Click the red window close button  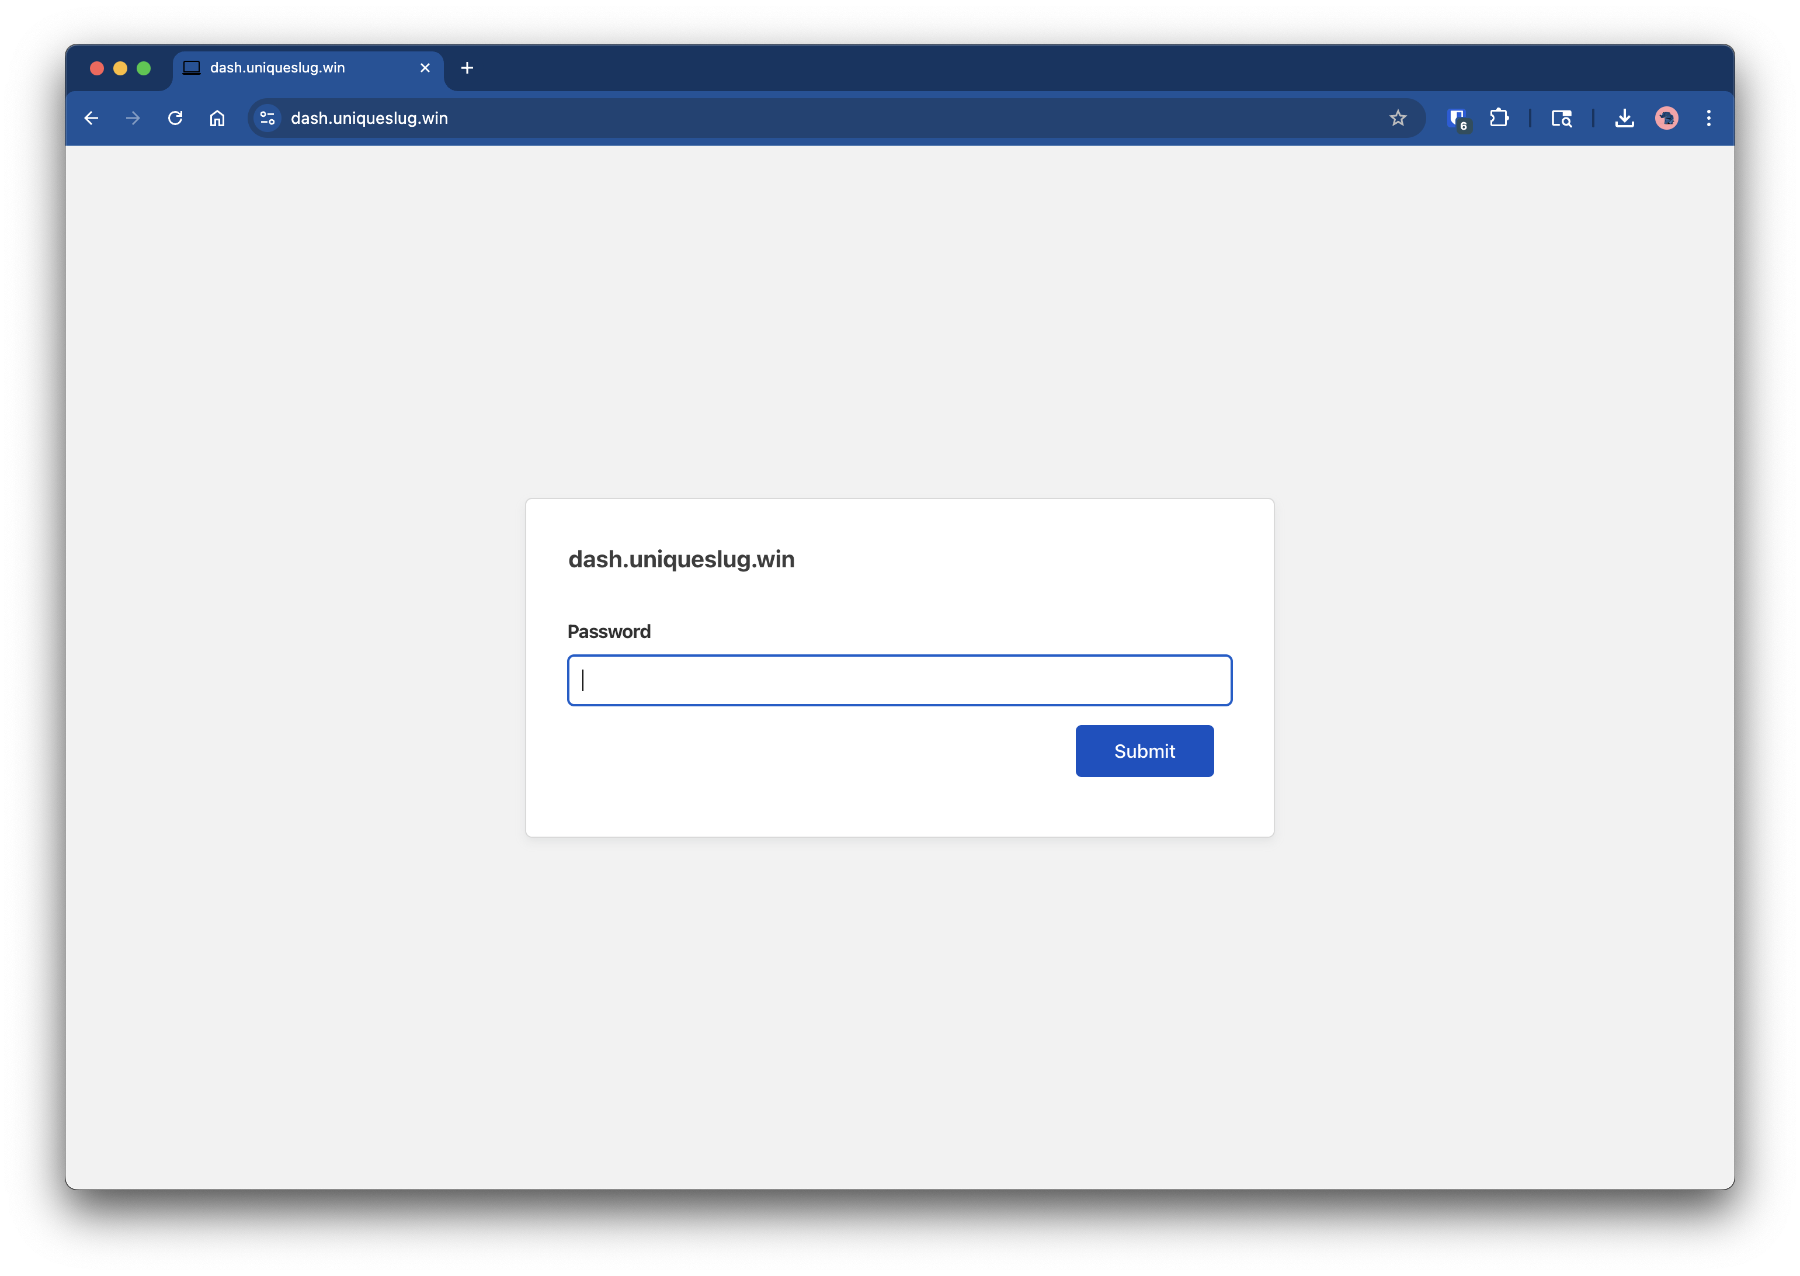click(98, 68)
